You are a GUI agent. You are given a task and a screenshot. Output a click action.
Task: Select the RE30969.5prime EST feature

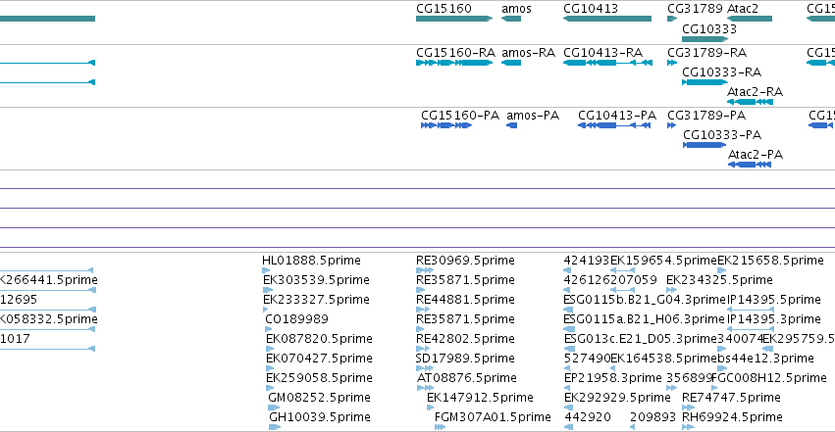[425, 270]
